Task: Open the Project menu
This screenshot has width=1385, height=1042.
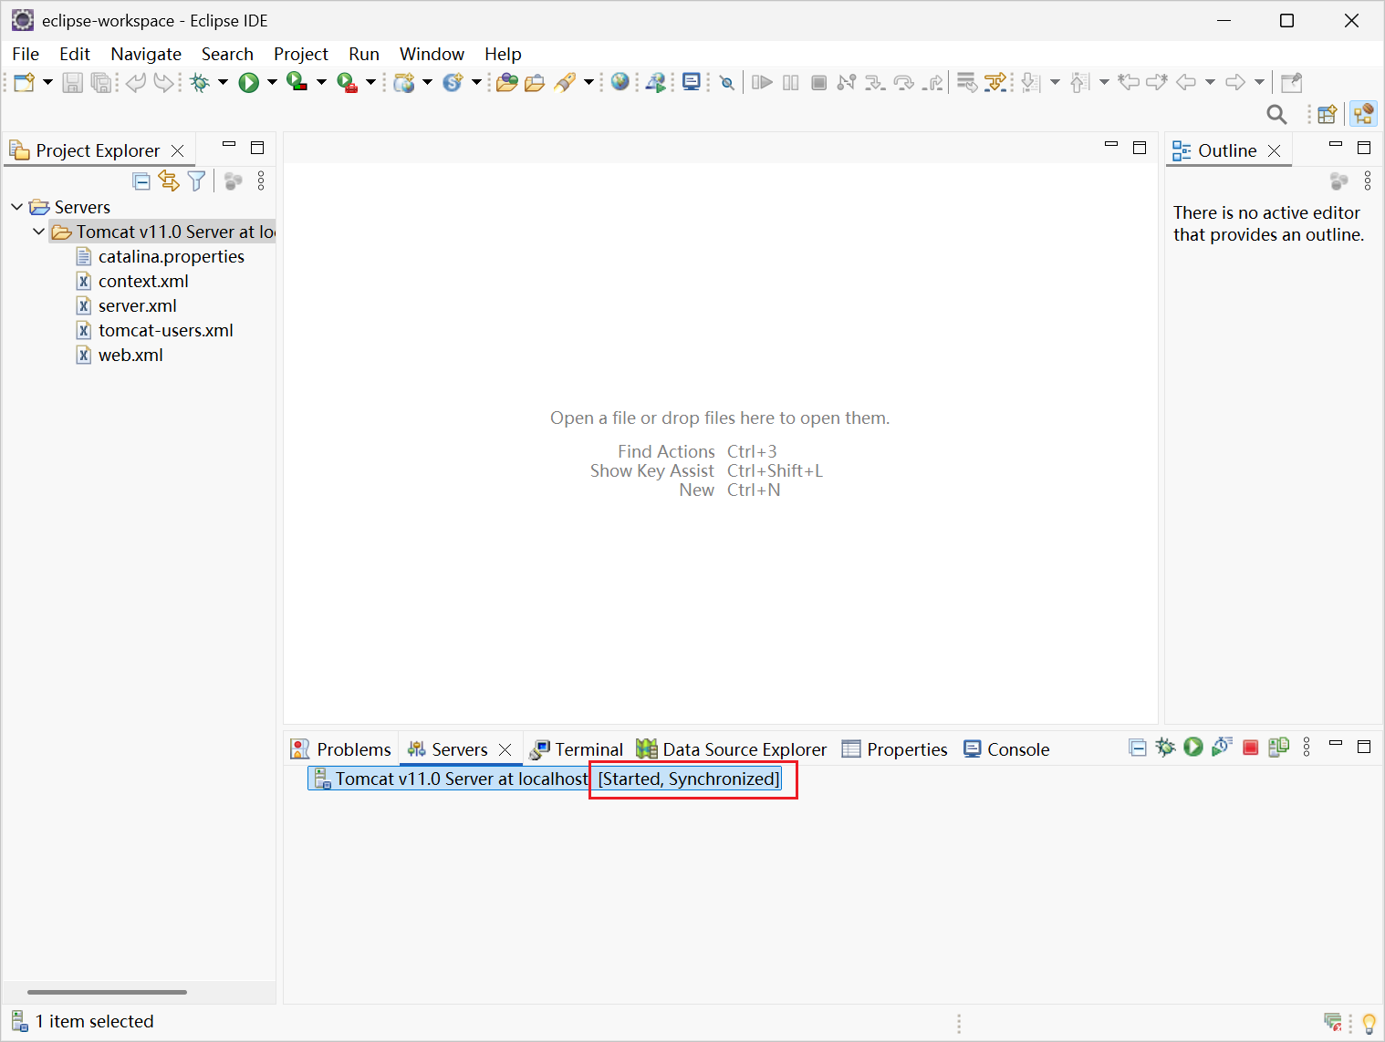Action: 300,54
